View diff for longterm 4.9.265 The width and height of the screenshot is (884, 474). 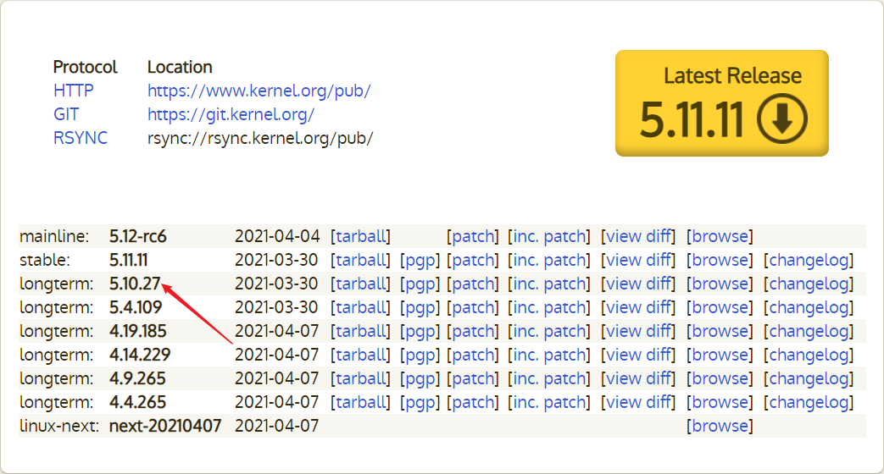coord(638,379)
